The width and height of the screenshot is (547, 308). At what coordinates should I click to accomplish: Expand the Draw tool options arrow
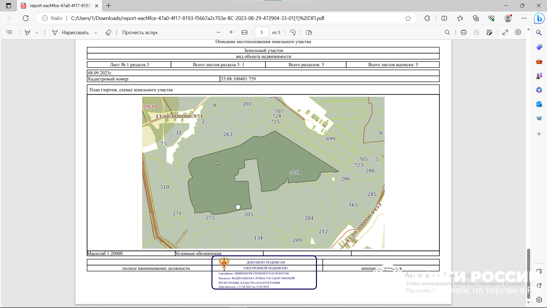point(96,33)
